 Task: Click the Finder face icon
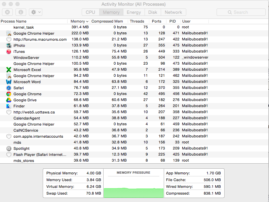(9, 106)
